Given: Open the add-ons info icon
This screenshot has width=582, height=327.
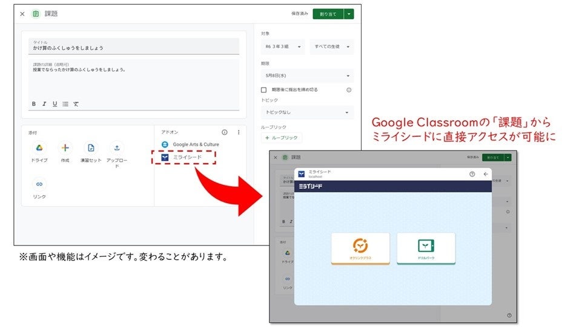Looking at the screenshot, I should tap(225, 132).
